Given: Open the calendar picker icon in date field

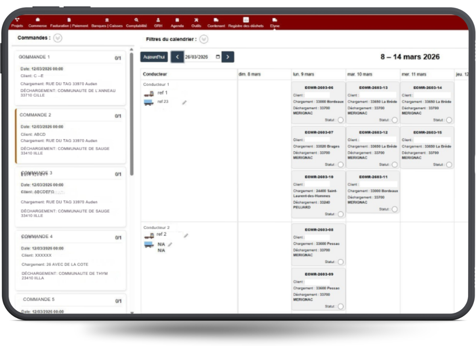Looking at the screenshot, I should (218, 57).
